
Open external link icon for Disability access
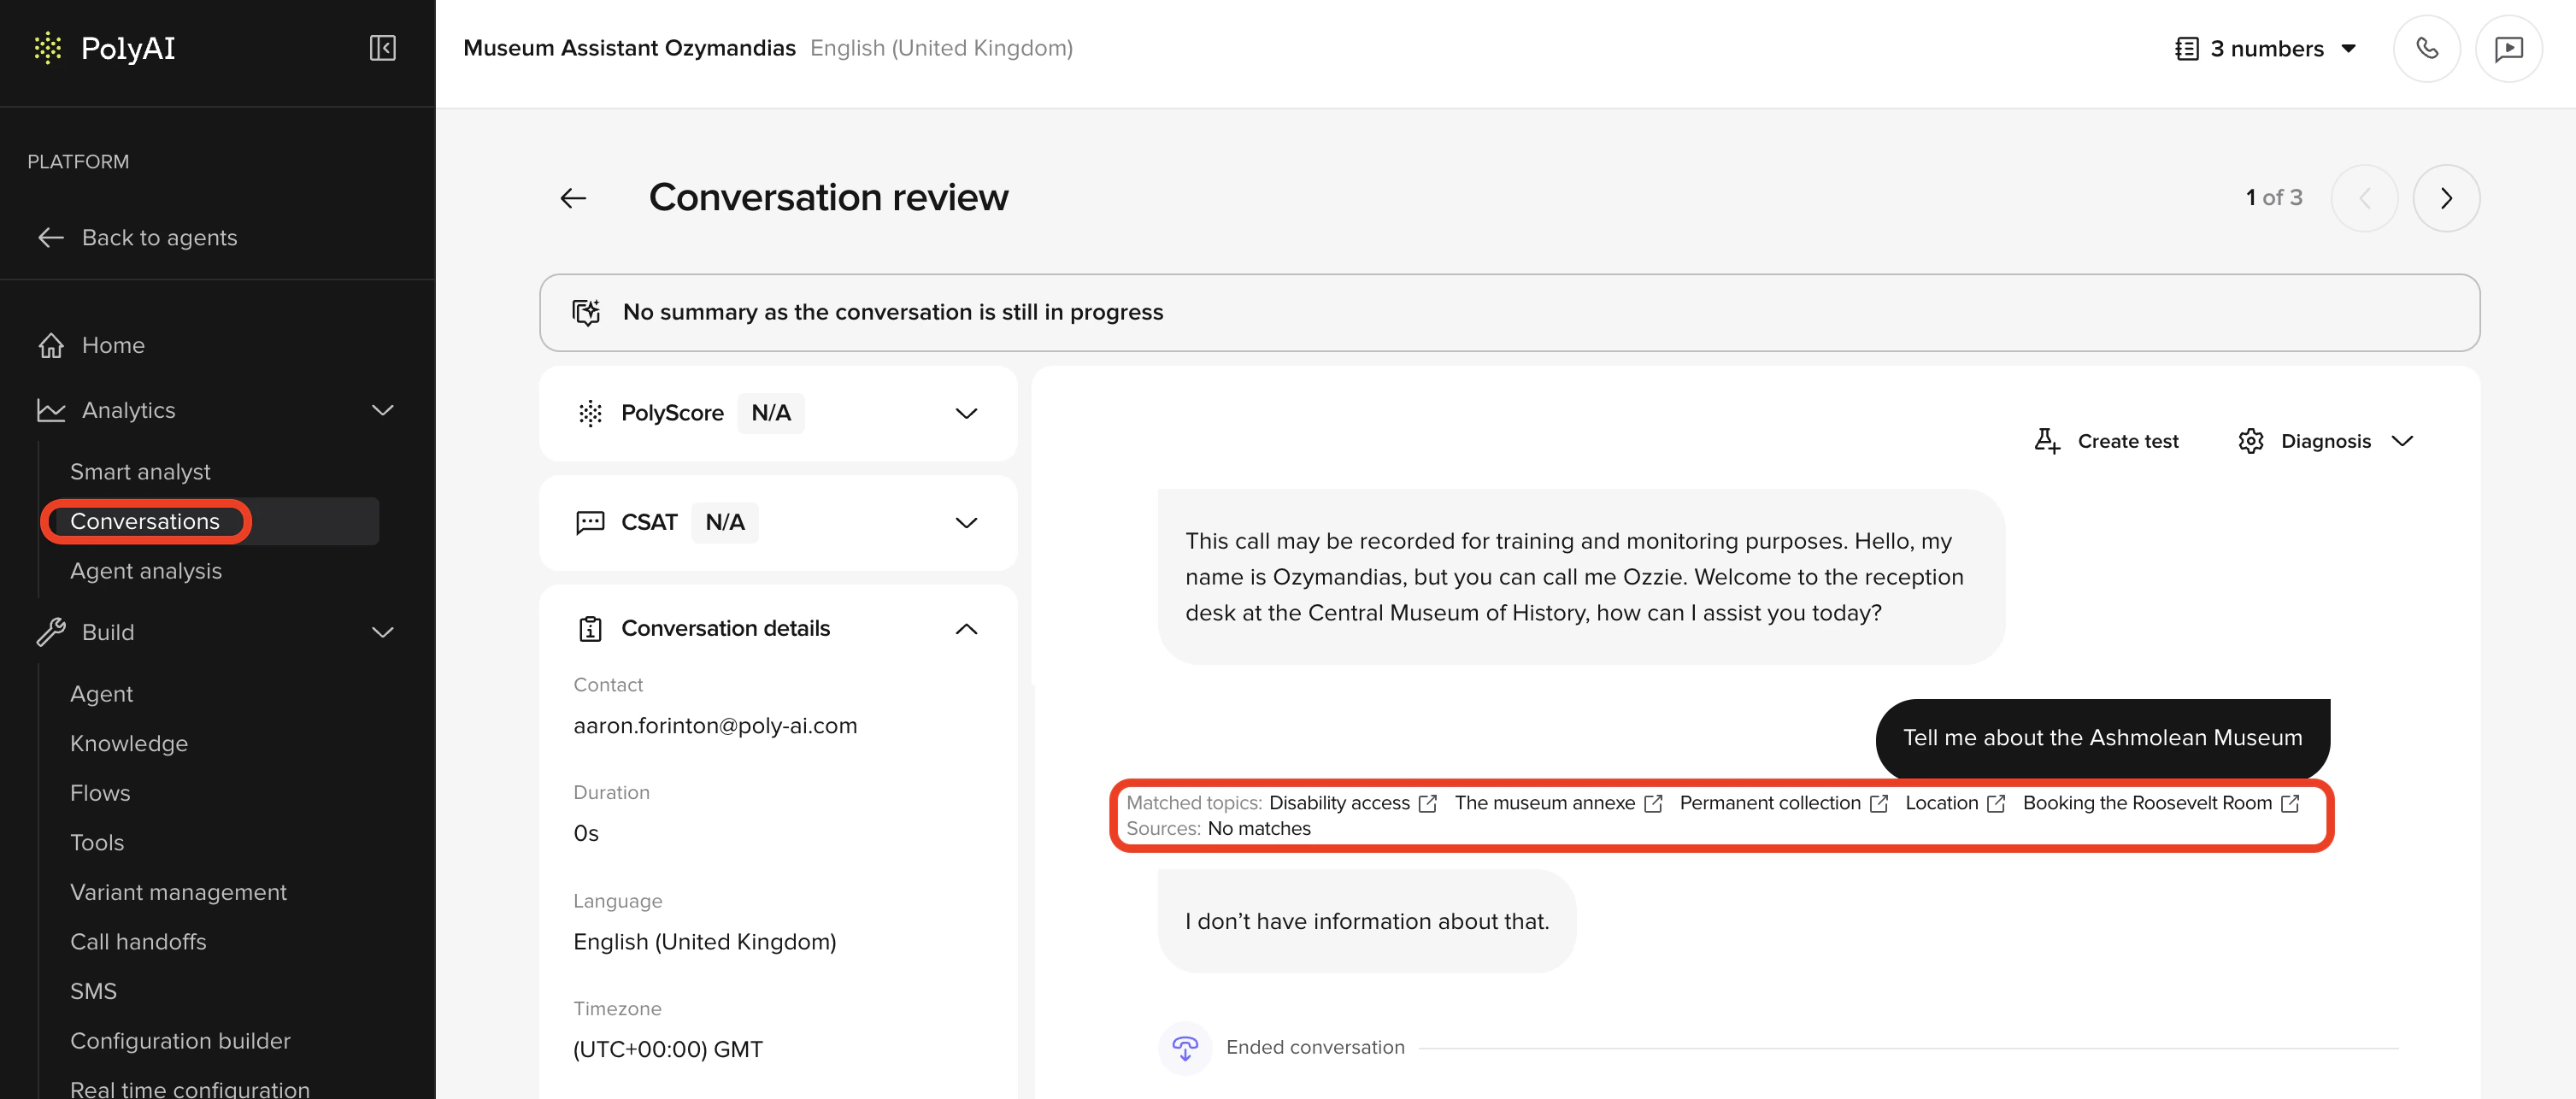(1428, 803)
